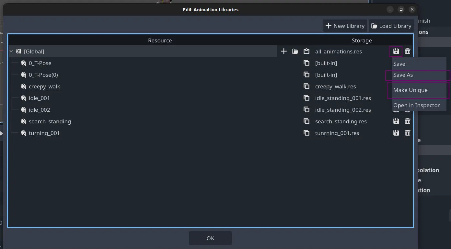Viewport: 451px width, 249px height.
Task: Click the load animation folder icon for Global
Action: click(295, 51)
